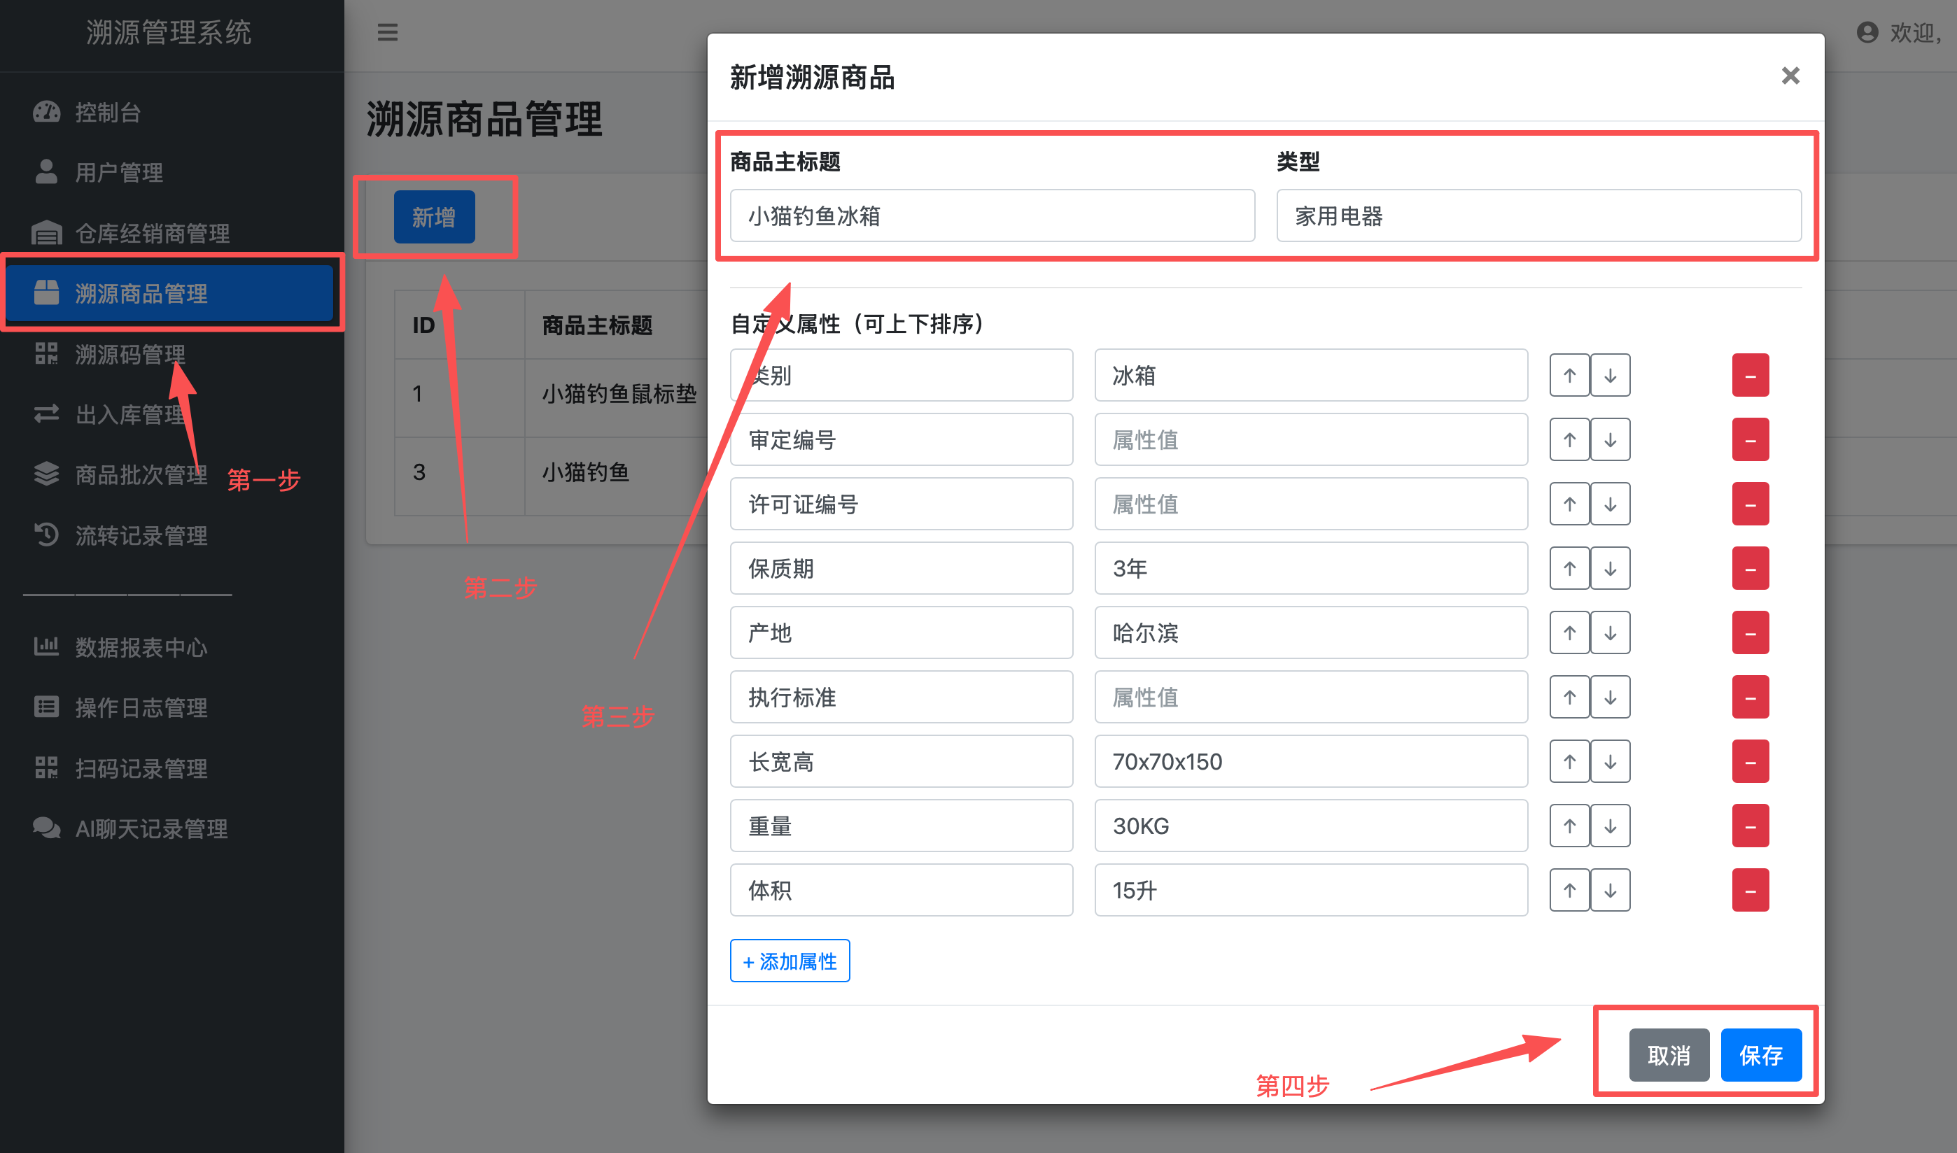
Task: Delete the 保质期 attribute row
Action: point(1750,569)
